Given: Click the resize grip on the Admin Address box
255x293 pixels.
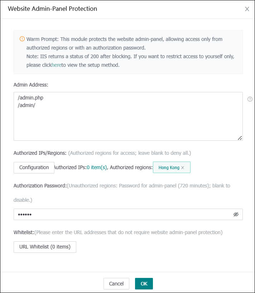Looking at the screenshot, I should coord(241,138).
